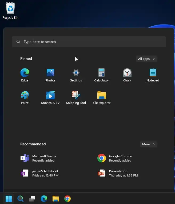Screen dimensions: 175x204
Task: Open File Explorer from pinned apps
Action: click(x=102, y=97)
